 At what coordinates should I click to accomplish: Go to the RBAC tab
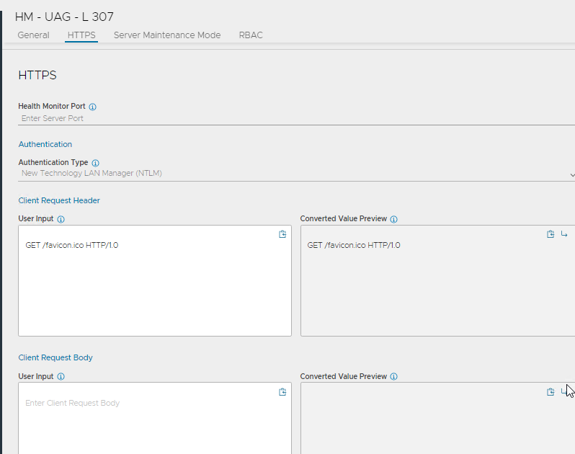(251, 35)
